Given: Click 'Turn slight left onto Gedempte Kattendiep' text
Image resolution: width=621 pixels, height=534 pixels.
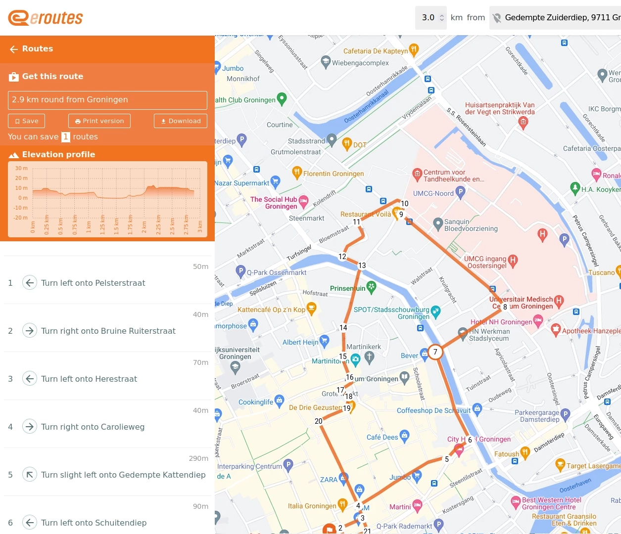Looking at the screenshot, I should pyautogui.click(x=123, y=475).
